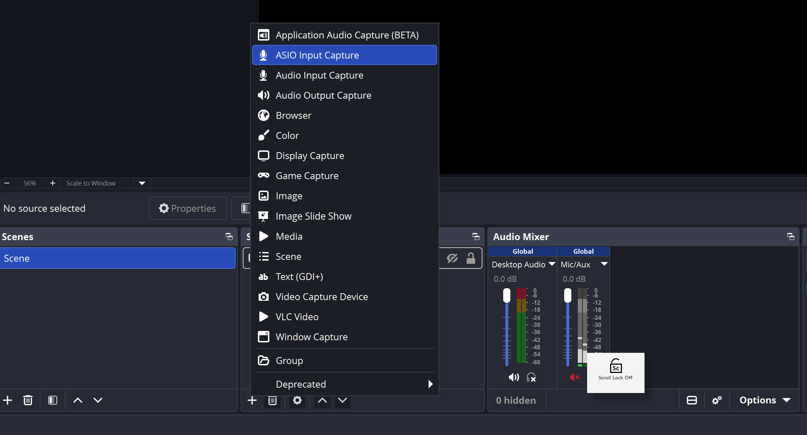Open Mic/Aux dropdown arrow

pyautogui.click(x=604, y=264)
